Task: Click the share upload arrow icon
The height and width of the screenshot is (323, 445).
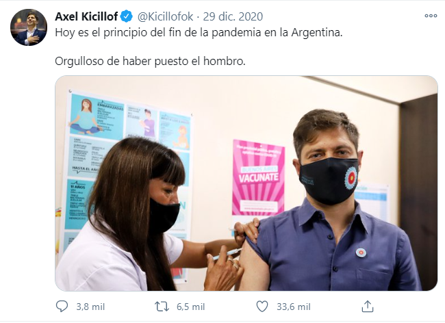Action: [x=368, y=307]
